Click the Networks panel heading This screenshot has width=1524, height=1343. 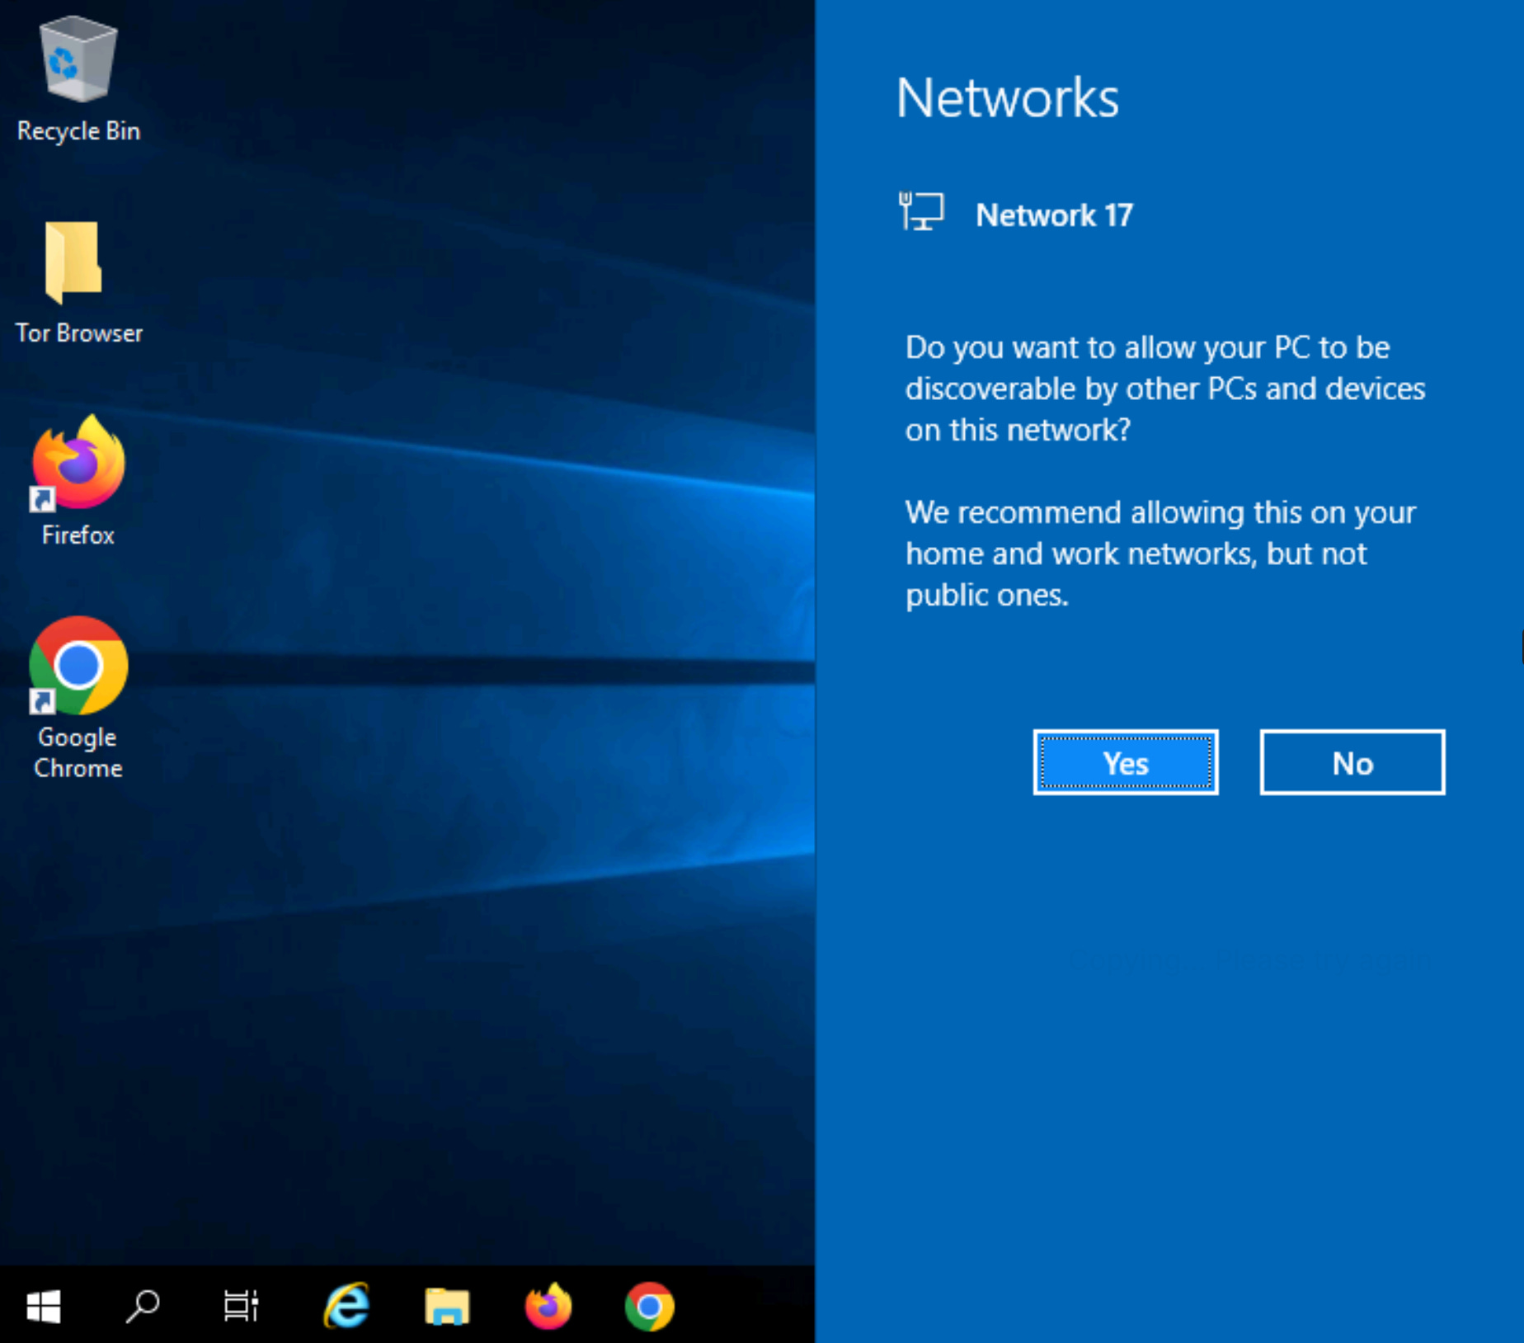click(x=1007, y=97)
